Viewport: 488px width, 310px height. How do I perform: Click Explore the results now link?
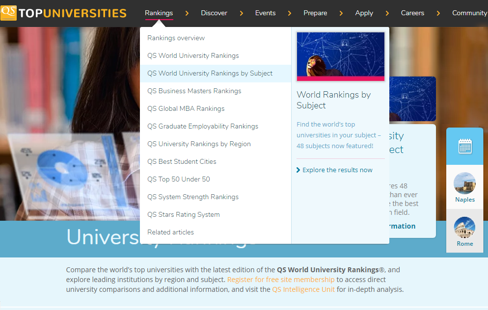coord(334,170)
